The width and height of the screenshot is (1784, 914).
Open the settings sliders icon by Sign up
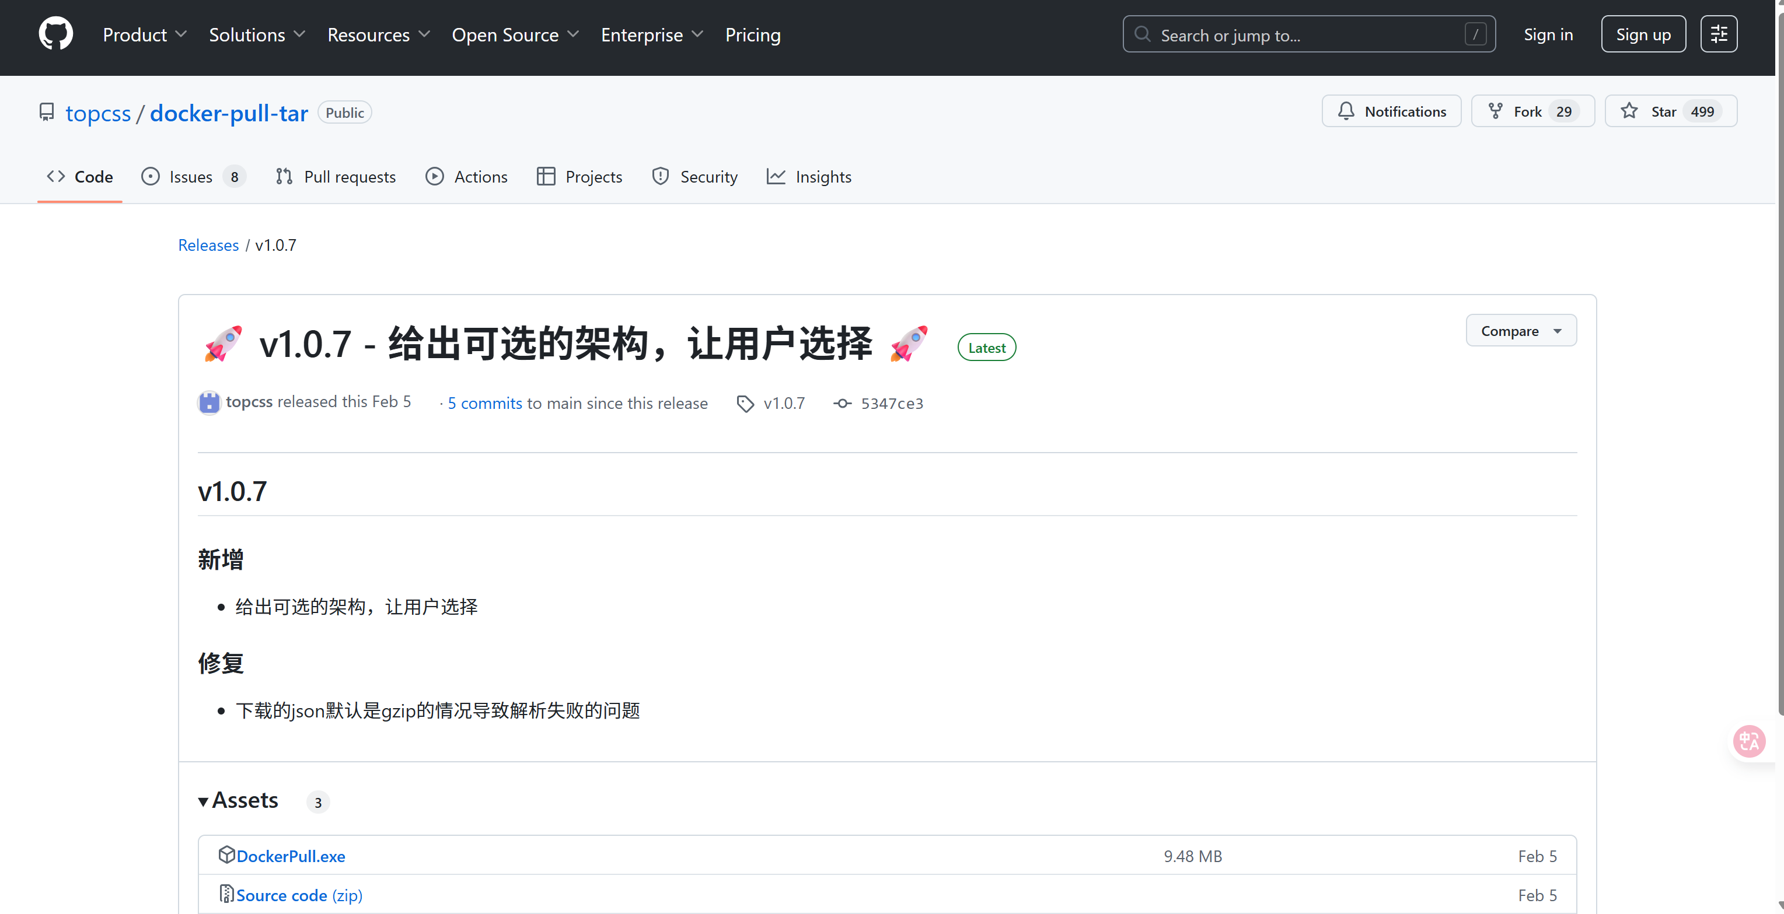pos(1718,34)
